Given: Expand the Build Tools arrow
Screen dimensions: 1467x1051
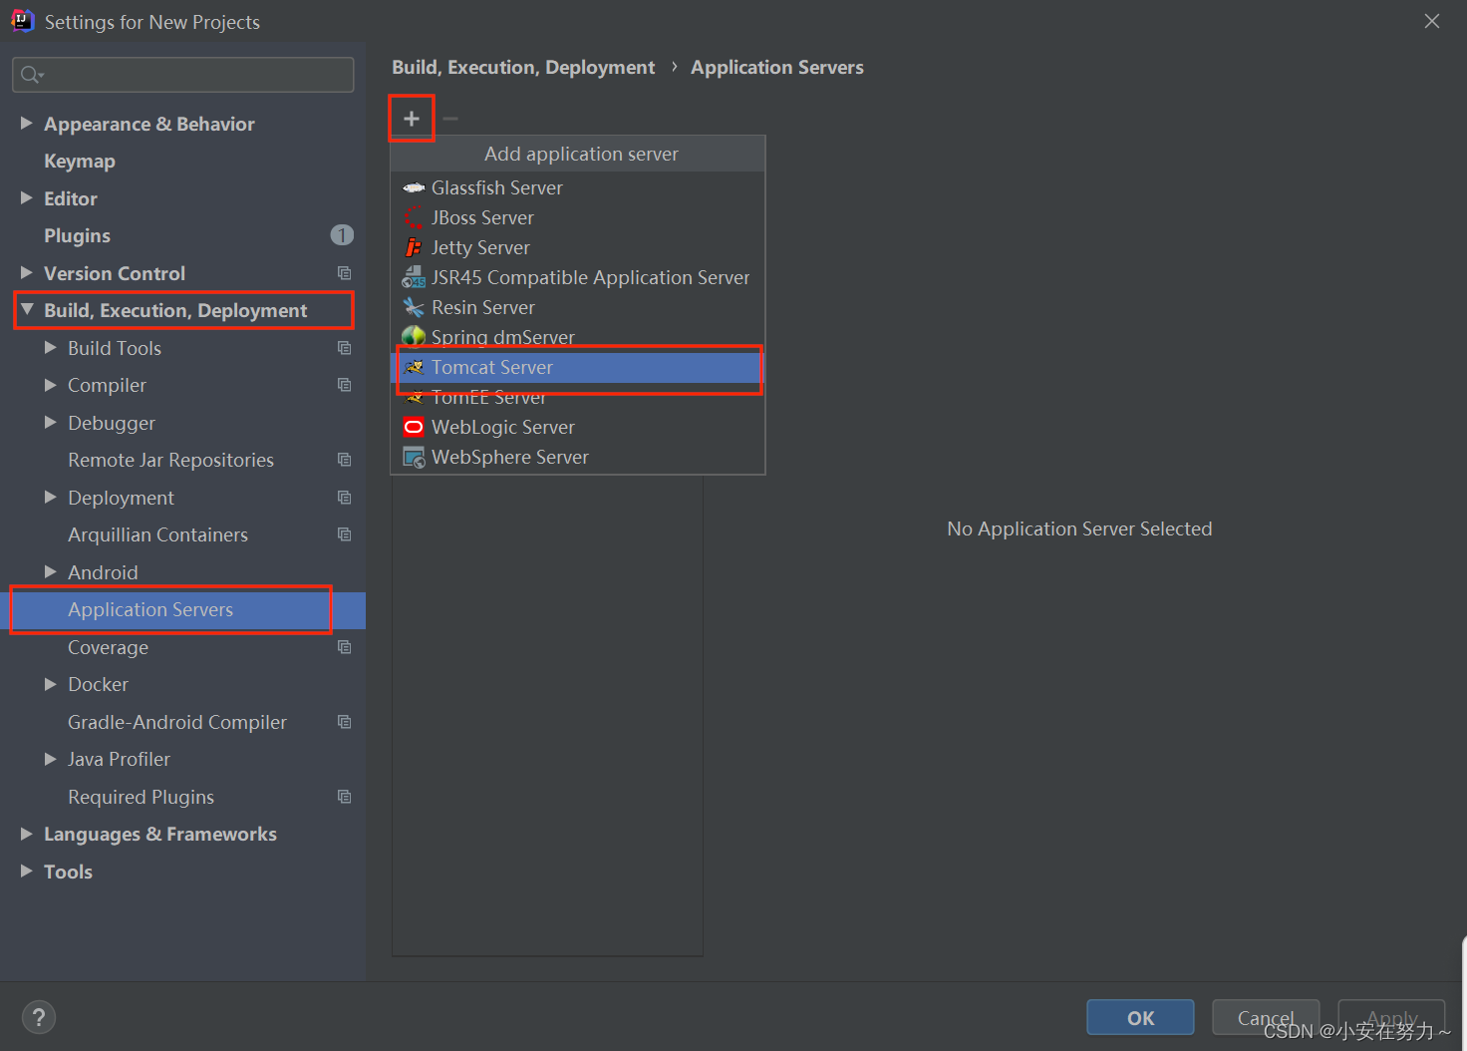Looking at the screenshot, I should click(x=51, y=347).
